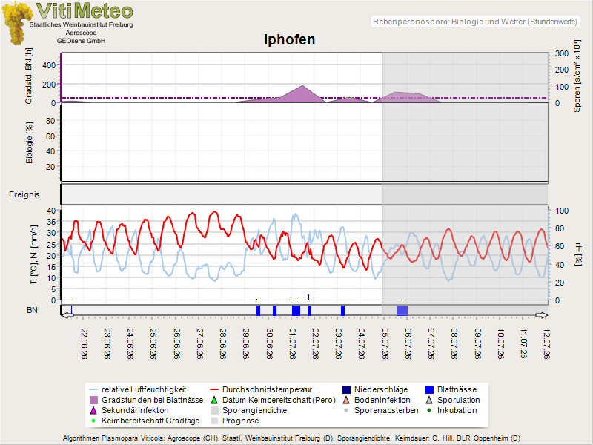Click the leaf wetness block on 06.07.26

(402, 310)
